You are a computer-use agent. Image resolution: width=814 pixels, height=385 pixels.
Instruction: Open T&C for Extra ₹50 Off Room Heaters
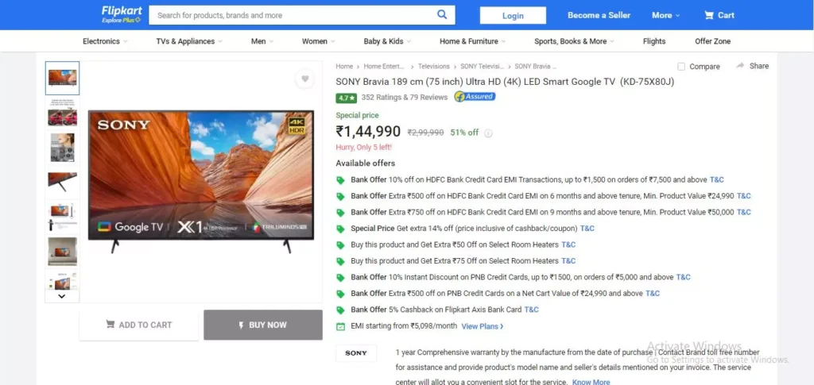click(568, 244)
